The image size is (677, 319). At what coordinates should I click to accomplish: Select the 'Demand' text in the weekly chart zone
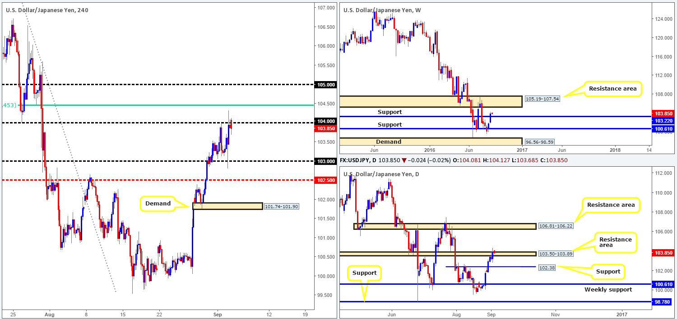(x=389, y=141)
